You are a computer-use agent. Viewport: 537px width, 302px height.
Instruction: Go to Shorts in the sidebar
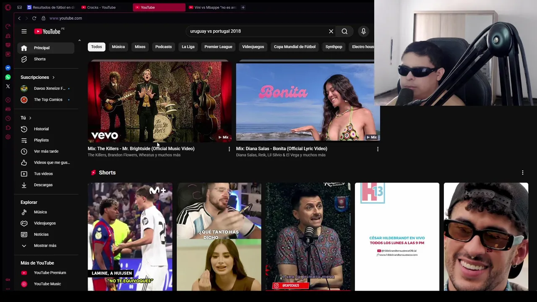click(46, 59)
